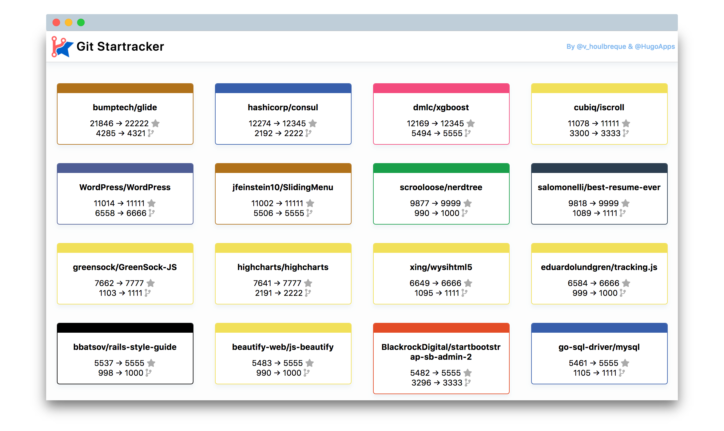Select the jfeinstein10/SlidingMenu repository card
724x431 pixels.
(283, 187)
